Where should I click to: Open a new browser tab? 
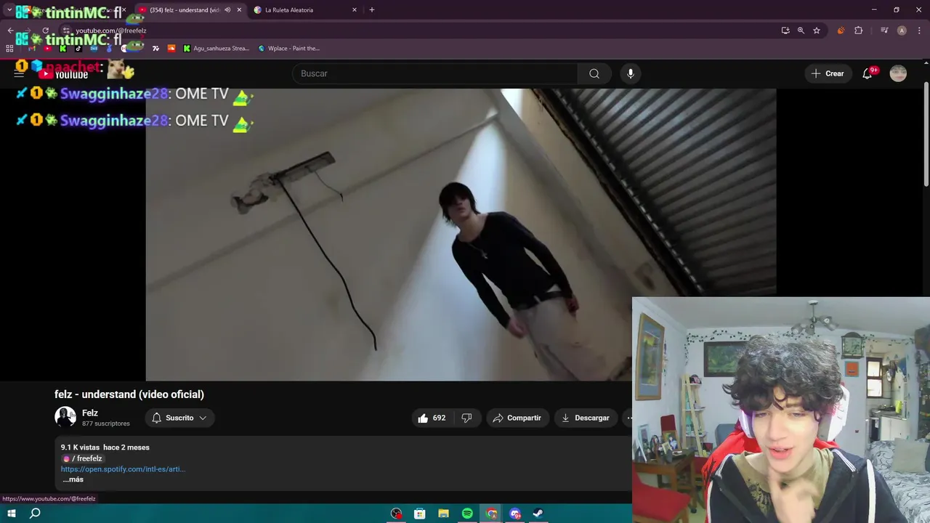click(372, 10)
